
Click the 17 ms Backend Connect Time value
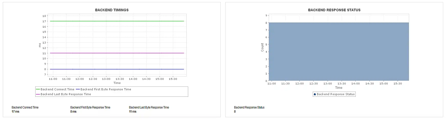click(x=15, y=112)
